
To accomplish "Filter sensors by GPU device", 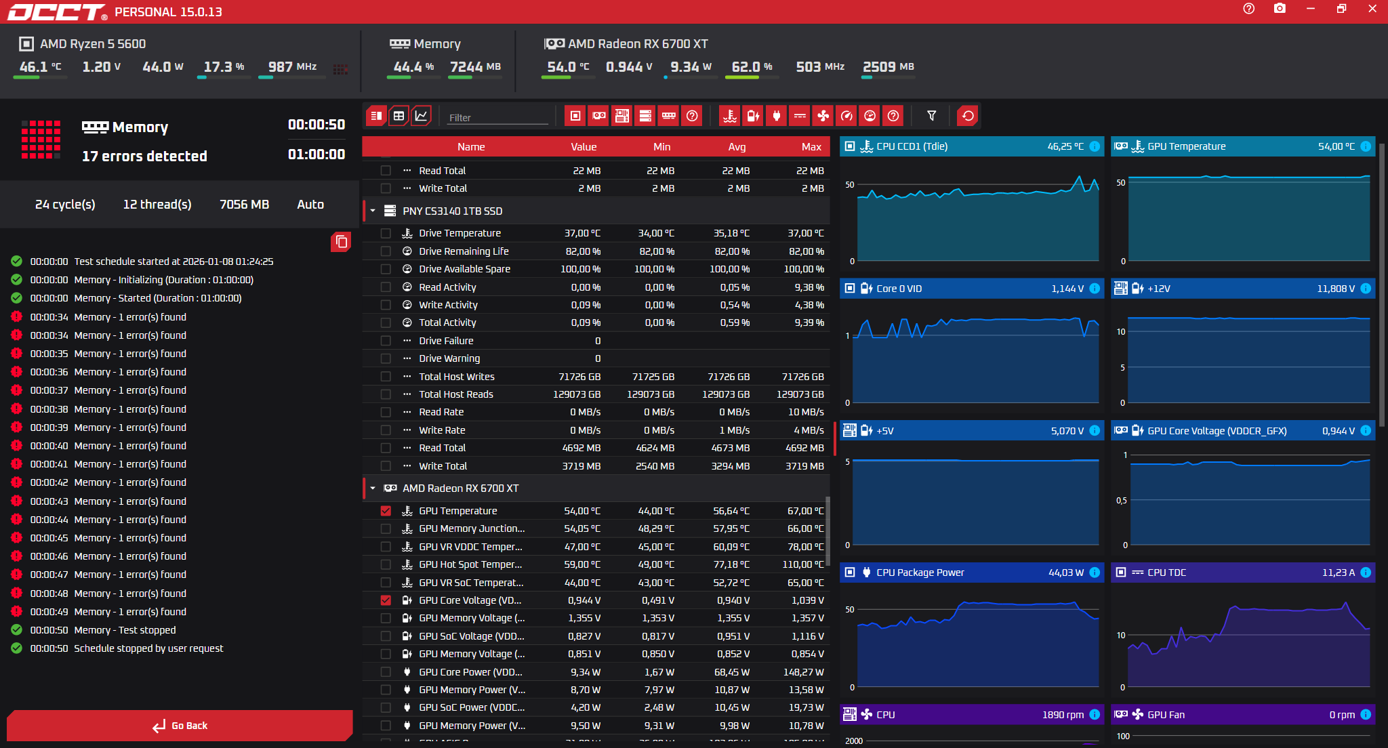I will 599,116.
